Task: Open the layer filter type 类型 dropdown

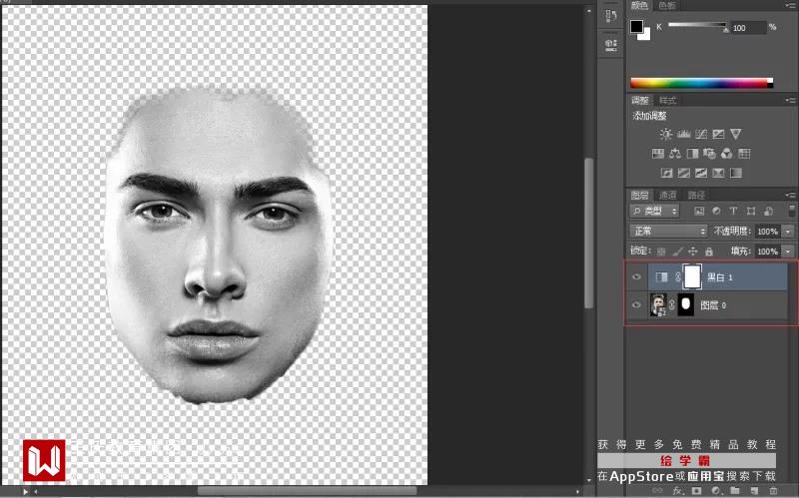Action: coord(655,211)
